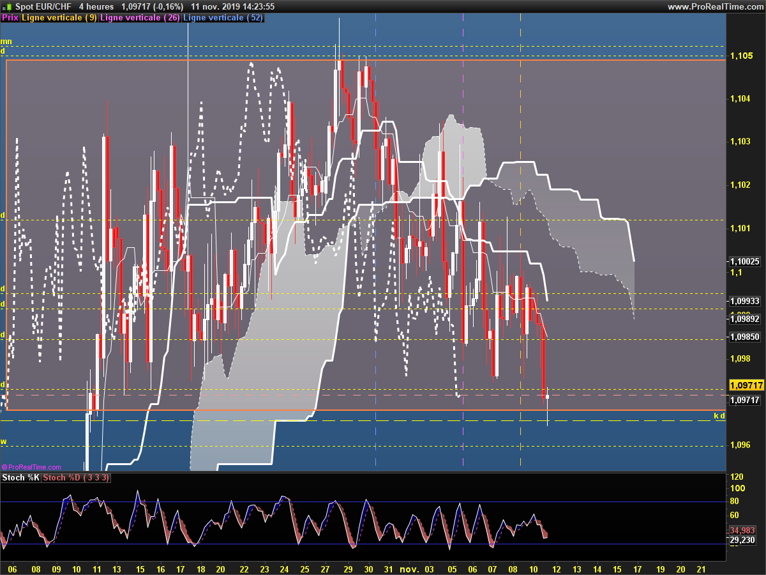
Task: Click the 60 level on stochastic scale
Action: (735, 515)
